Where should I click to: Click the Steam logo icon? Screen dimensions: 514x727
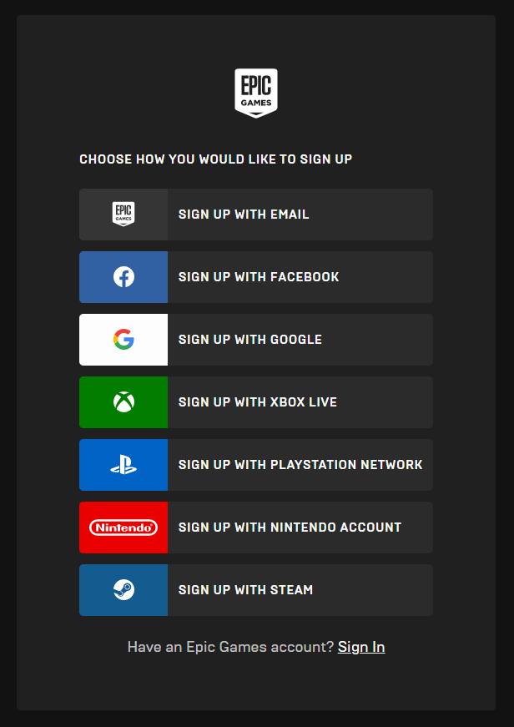click(x=123, y=590)
